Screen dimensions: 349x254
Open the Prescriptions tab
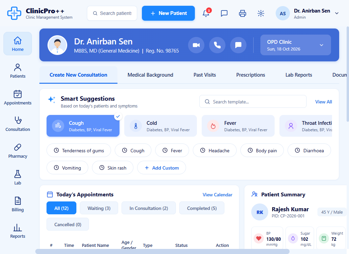(x=251, y=75)
